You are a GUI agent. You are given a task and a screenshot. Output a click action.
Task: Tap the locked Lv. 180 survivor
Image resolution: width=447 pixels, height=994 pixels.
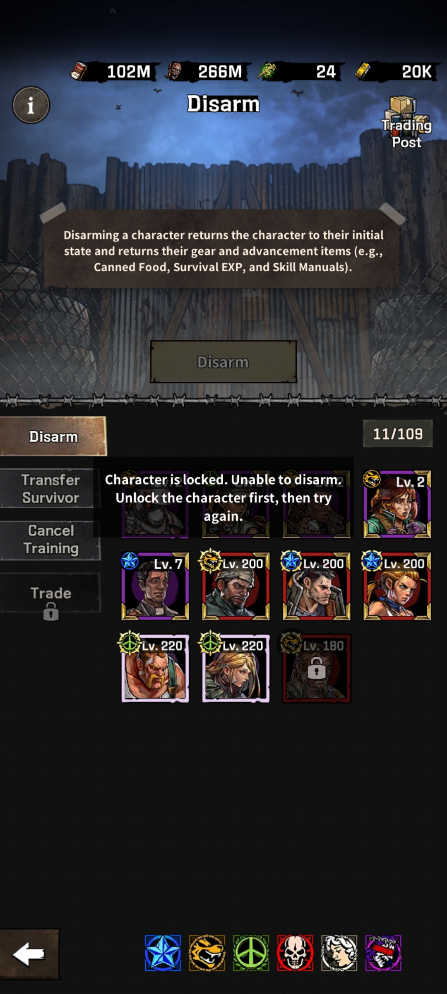click(x=317, y=668)
